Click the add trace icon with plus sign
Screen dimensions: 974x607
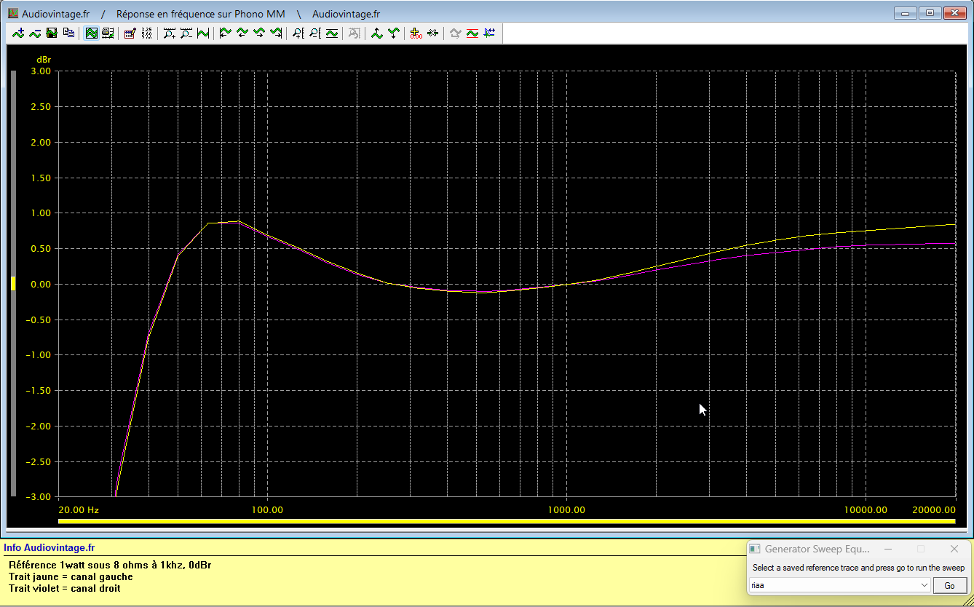tap(18, 33)
